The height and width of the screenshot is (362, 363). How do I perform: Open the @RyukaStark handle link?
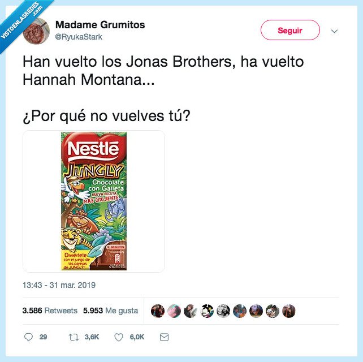pos(79,37)
